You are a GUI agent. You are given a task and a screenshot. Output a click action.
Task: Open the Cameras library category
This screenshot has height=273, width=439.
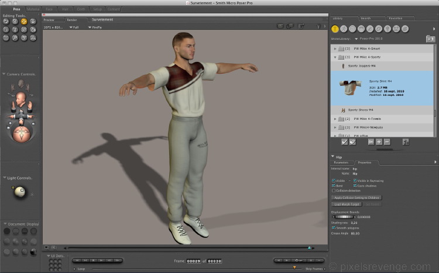coord(396,29)
